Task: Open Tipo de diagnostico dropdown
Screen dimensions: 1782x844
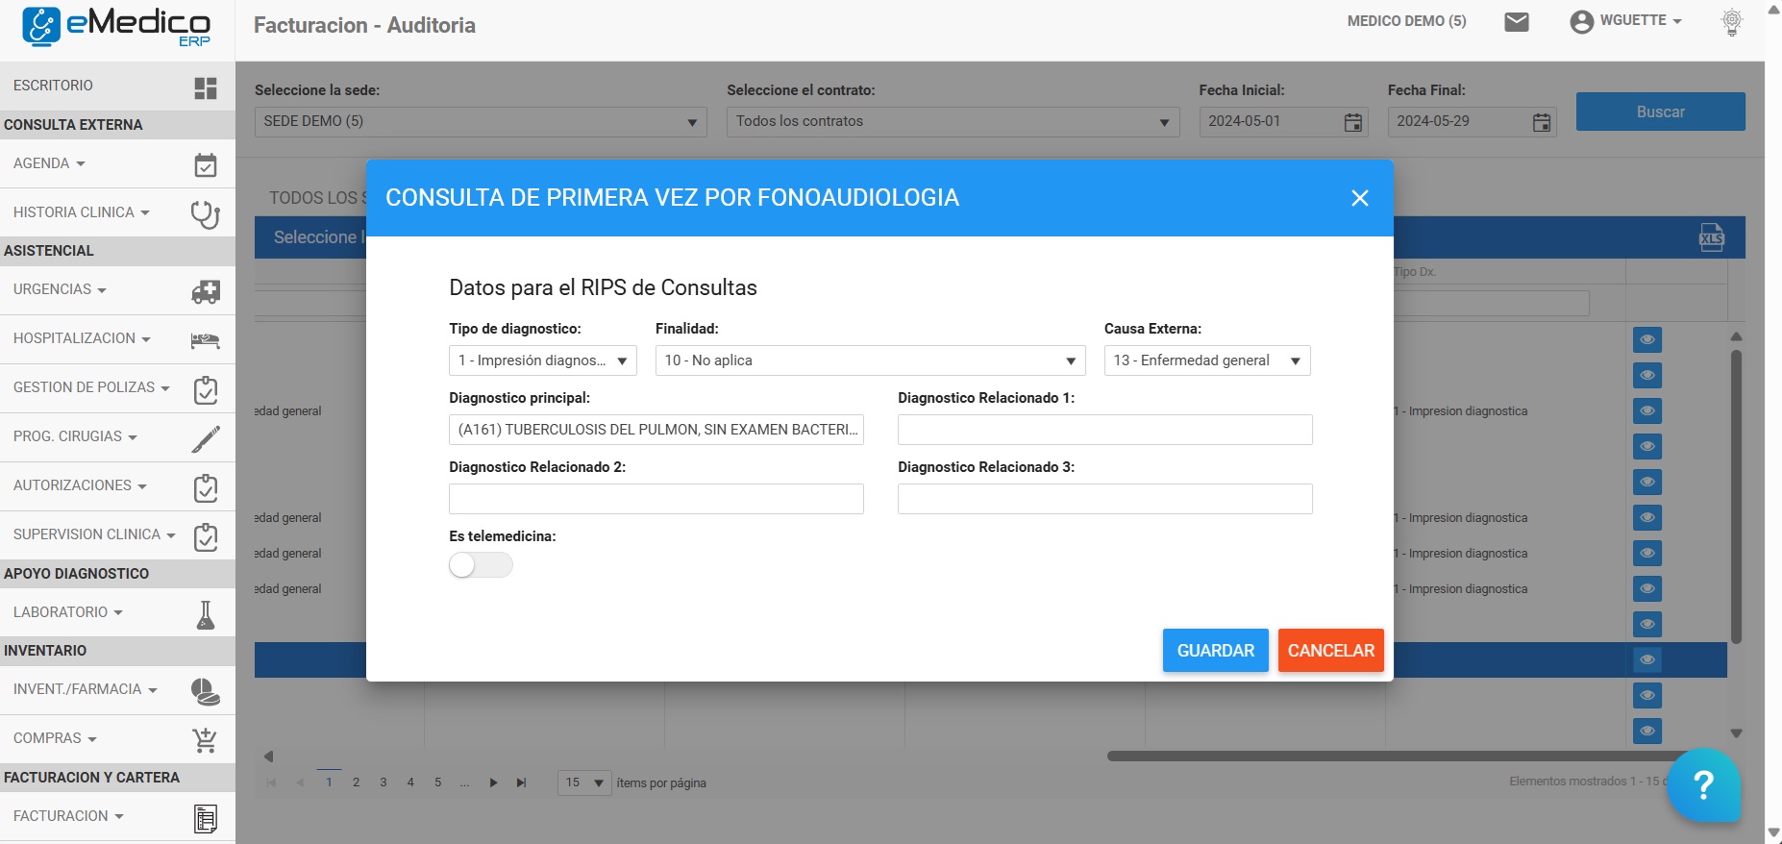Action: pos(543,360)
